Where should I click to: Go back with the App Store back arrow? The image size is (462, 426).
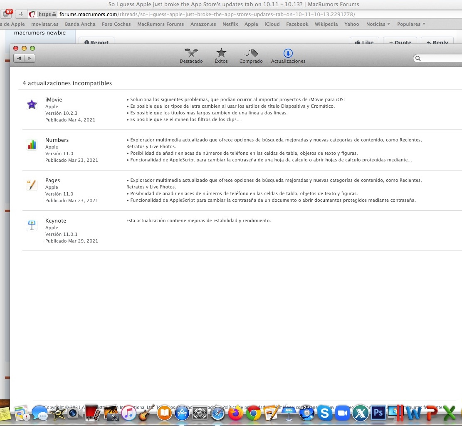point(19,58)
